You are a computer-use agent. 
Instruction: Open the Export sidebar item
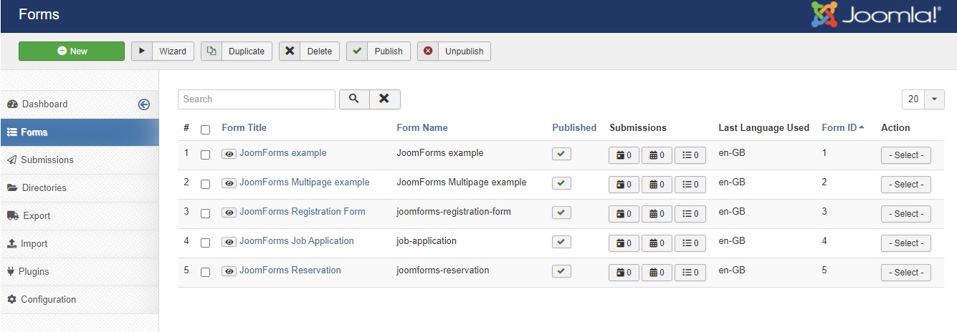[80, 215]
